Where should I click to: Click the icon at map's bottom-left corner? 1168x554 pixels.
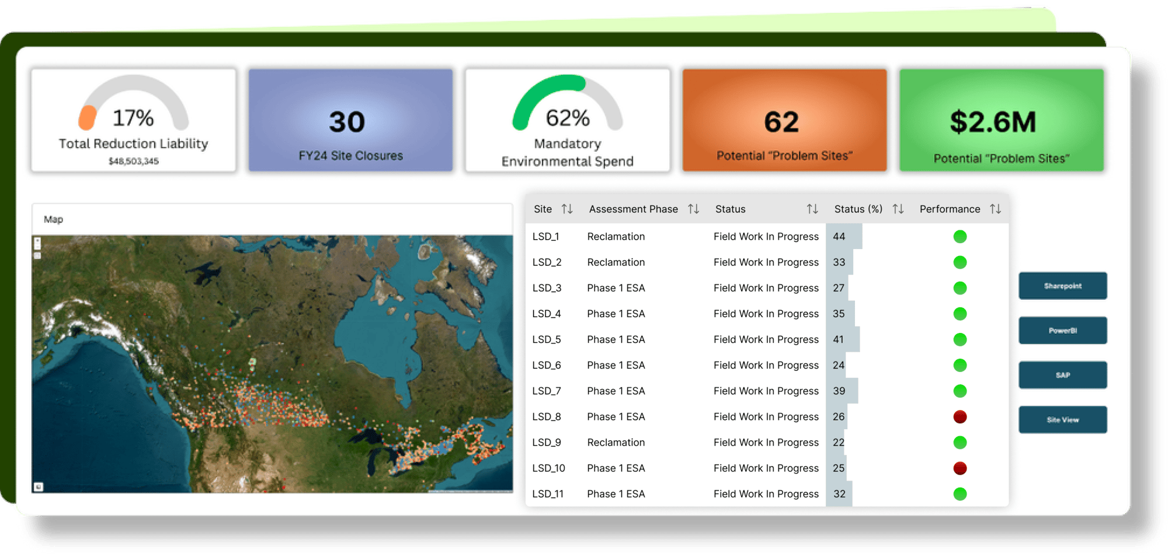[39, 486]
